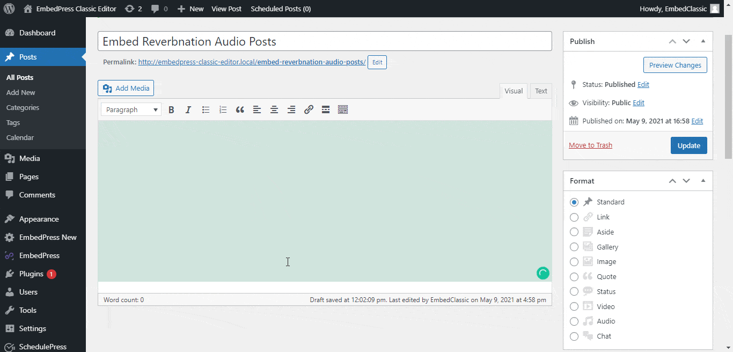
Task: Click the WordPress logo icon
Action: [x=9, y=9]
